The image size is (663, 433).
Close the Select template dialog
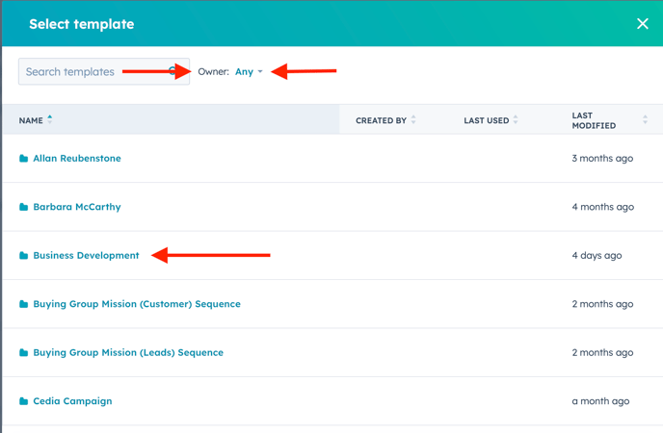[x=643, y=23]
